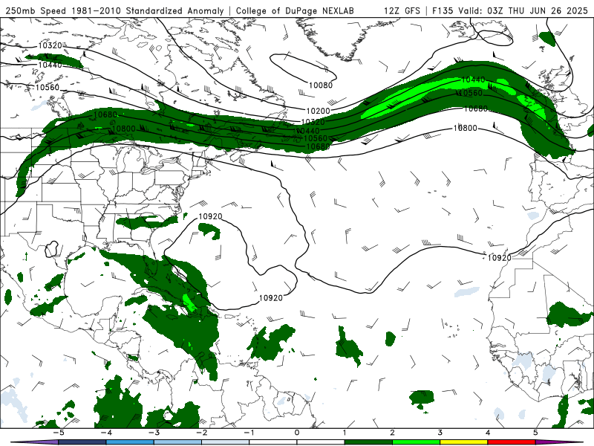Screen dimensions: 594x446
Task: Click the 10800 contour label west of Europe
Action: point(466,128)
